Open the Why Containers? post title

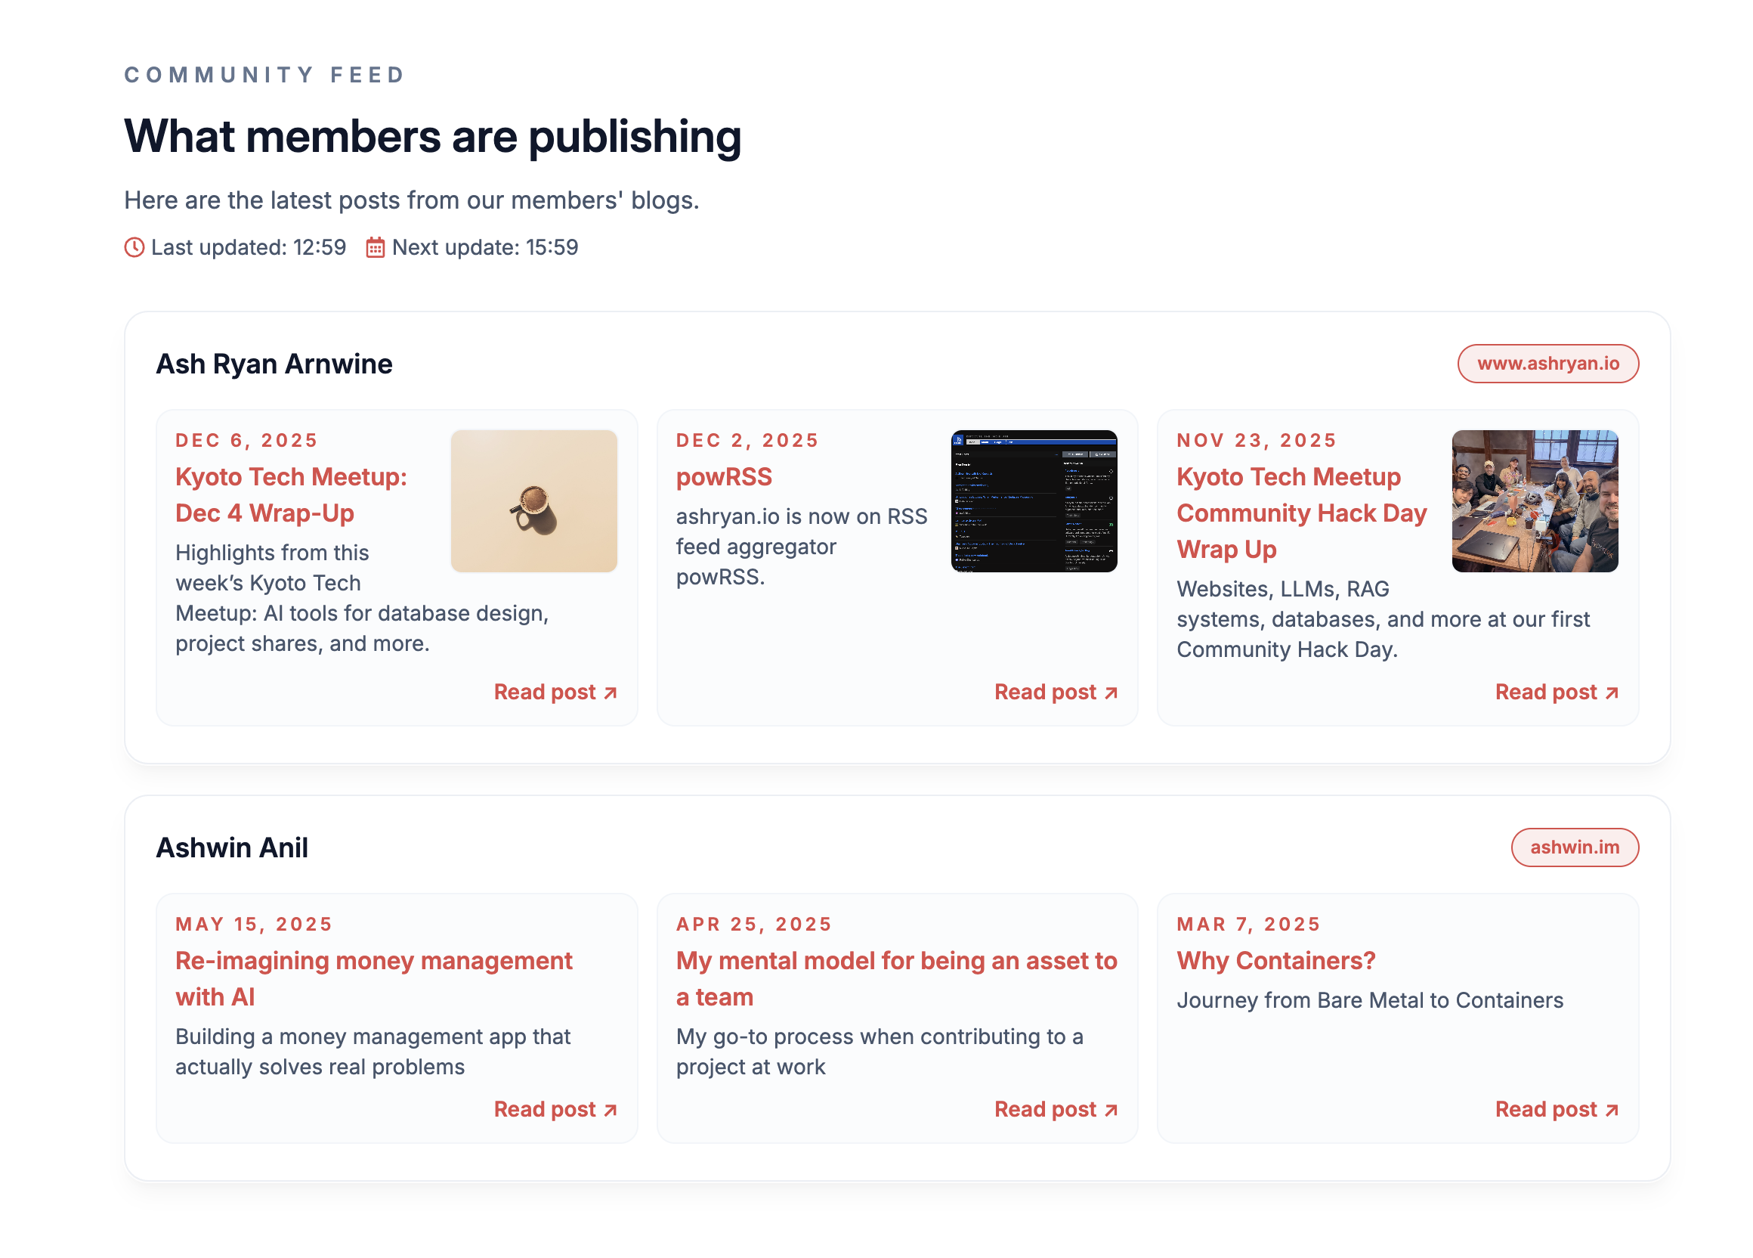[1275, 960]
